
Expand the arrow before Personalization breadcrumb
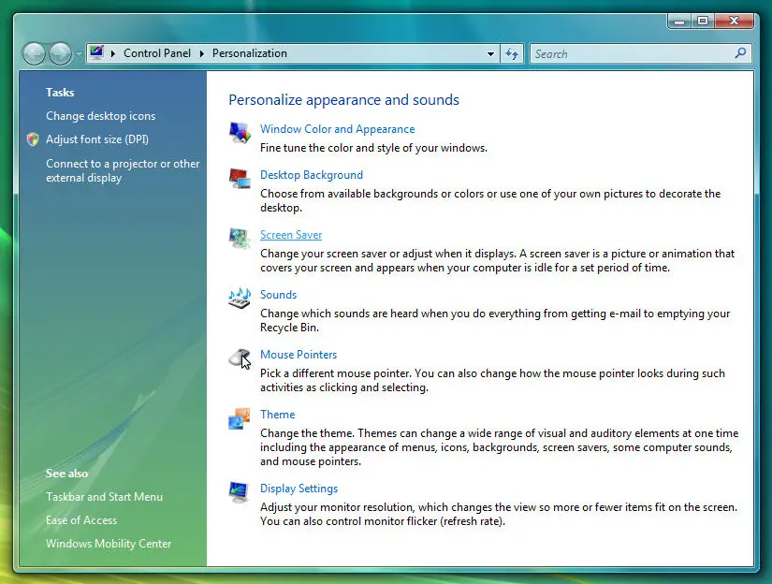tap(202, 53)
